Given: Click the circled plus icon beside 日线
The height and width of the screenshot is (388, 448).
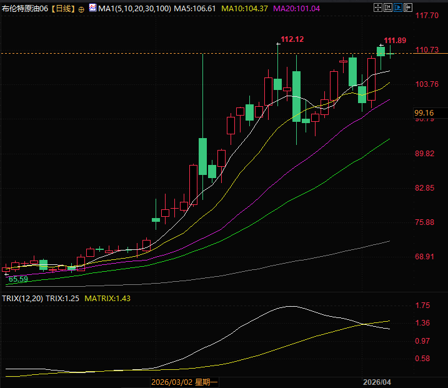Looking at the screenshot, I should 81,9.
